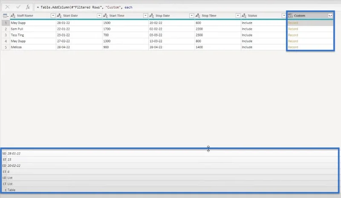
Task: Click the Sam Pull cell
Action: click(x=33, y=29)
